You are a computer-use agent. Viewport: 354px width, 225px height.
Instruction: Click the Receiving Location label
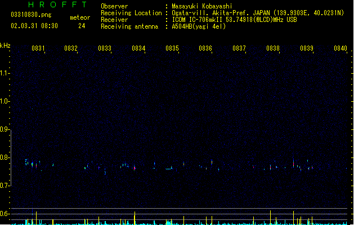pyautogui.click(x=131, y=13)
